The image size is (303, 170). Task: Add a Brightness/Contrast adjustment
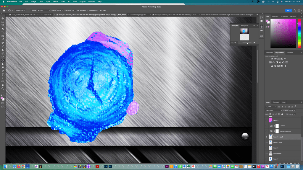click(272, 59)
